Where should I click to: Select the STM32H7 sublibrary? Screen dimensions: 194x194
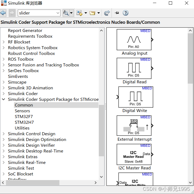coord(24,122)
